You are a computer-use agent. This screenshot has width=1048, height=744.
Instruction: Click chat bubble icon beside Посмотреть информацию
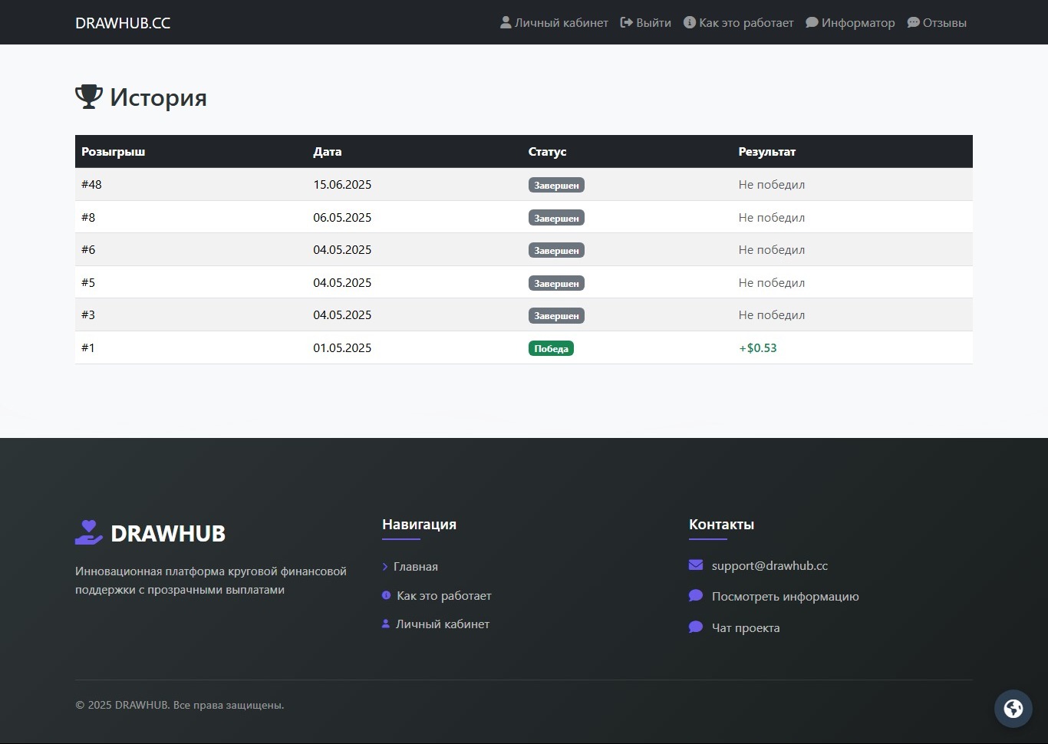[x=696, y=596]
